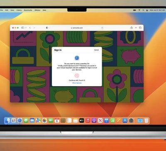Open Spotlight search in menu bar
166x151 pixels.
point(143,10)
